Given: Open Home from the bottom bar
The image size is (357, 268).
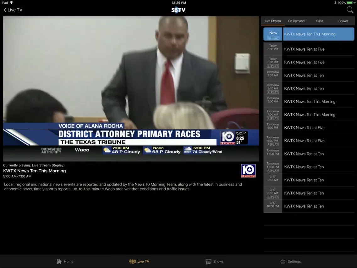Looking at the screenshot, I should (x=65, y=261).
